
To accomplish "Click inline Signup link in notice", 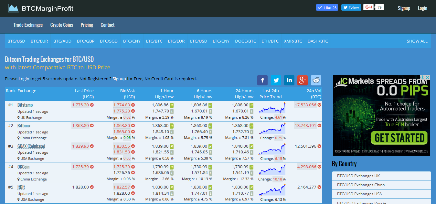I will coord(119,79).
